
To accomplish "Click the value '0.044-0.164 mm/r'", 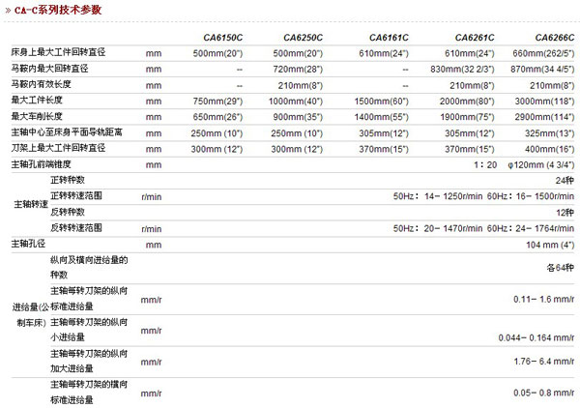I will (536, 337).
